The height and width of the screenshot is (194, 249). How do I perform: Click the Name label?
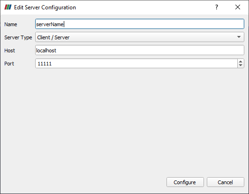click(x=11, y=24)
